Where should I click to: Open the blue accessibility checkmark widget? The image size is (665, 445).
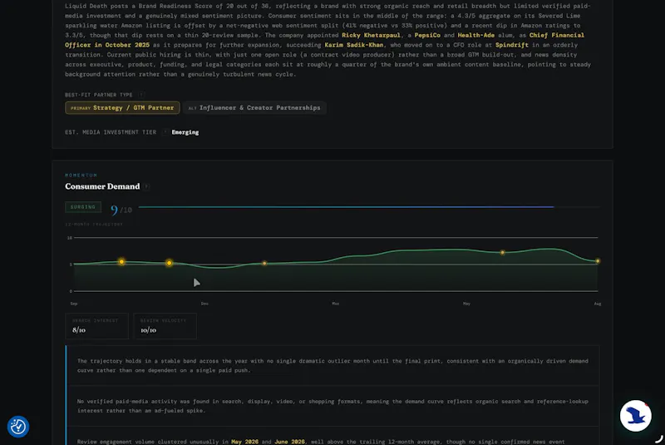coord(18,427)
